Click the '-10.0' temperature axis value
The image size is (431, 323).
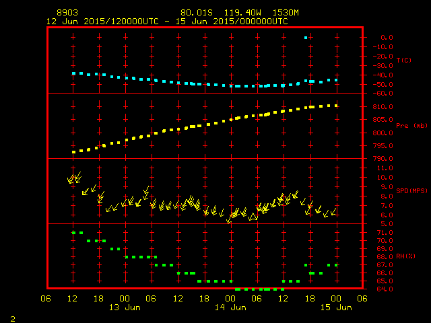383,47
